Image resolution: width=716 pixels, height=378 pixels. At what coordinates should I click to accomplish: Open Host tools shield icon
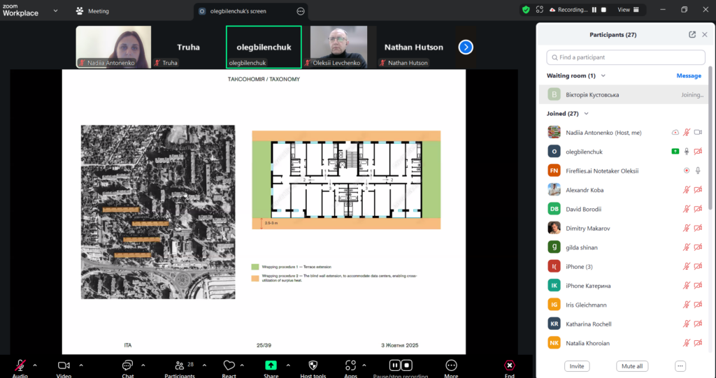(x=313, y=365)
